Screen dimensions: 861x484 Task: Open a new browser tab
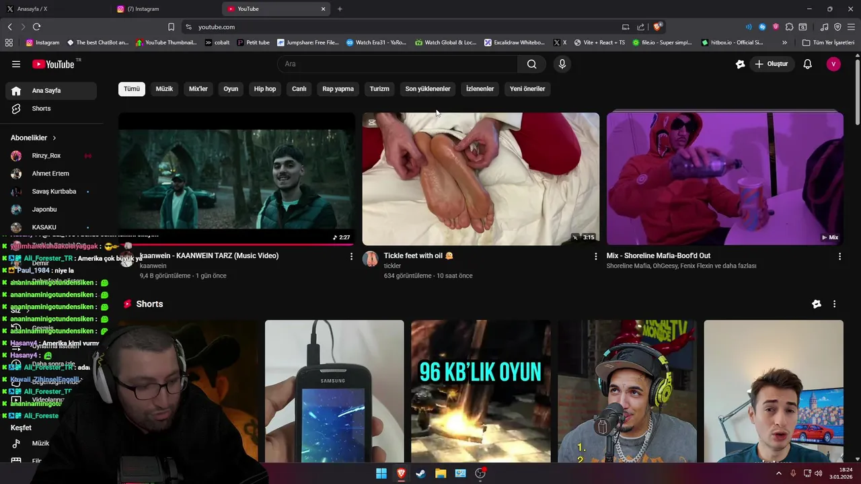coord(340,9)
